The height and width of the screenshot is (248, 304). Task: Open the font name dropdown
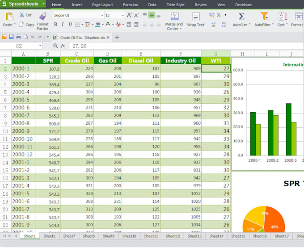(x=102, y=15)
